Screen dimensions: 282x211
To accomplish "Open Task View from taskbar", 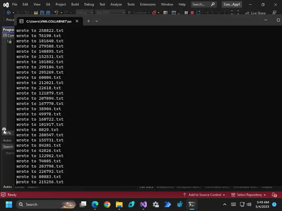I will pyautogui.click(x=83, y=204).
